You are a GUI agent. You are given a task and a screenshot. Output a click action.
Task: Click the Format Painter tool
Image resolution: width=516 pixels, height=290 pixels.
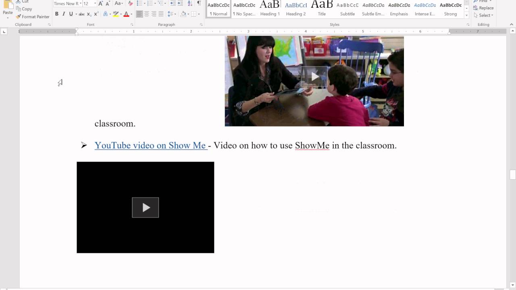point(33,17)
